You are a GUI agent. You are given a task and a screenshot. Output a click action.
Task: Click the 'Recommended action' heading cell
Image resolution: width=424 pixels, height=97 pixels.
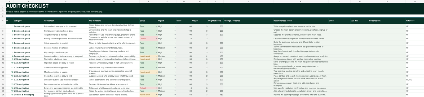coord(301,21)
